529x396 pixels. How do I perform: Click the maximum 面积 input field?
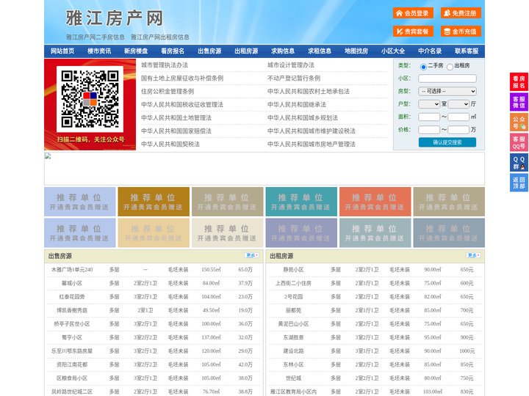pos(458,117)
